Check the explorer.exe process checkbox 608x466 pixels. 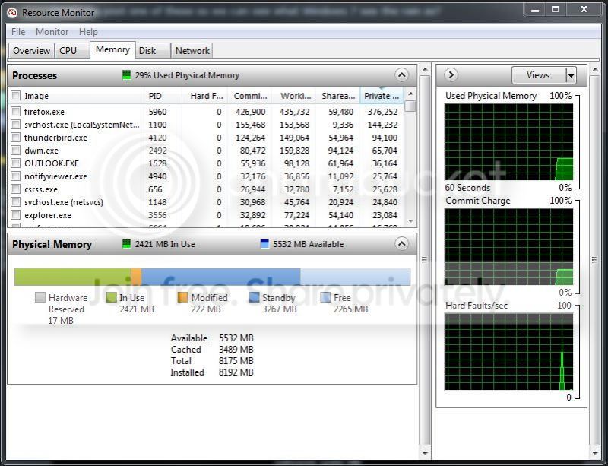(x=15, y=215)
